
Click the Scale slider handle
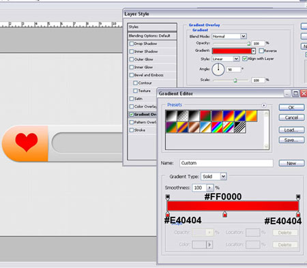[235, 80]
